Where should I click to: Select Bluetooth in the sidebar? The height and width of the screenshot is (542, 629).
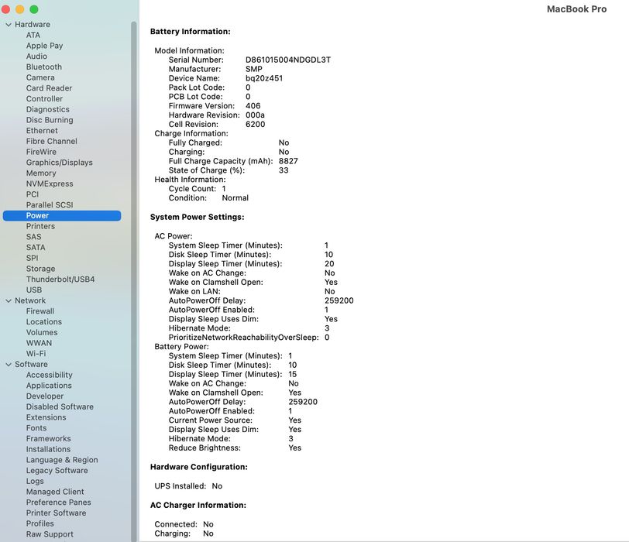pos(43,67)
